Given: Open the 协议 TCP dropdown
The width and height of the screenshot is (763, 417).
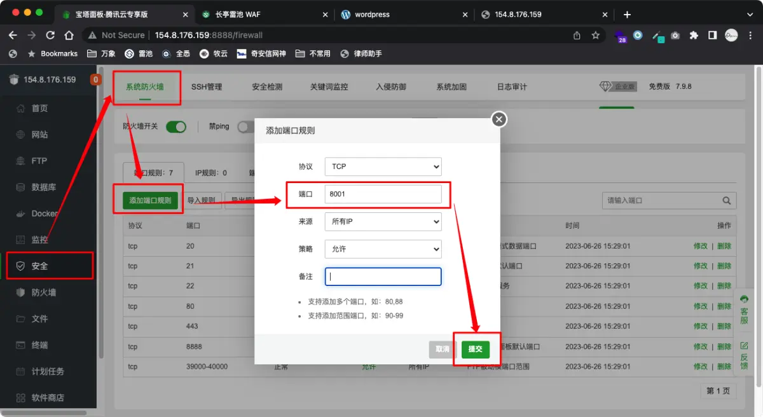Looking at the screenshot, I should (383, 167).
